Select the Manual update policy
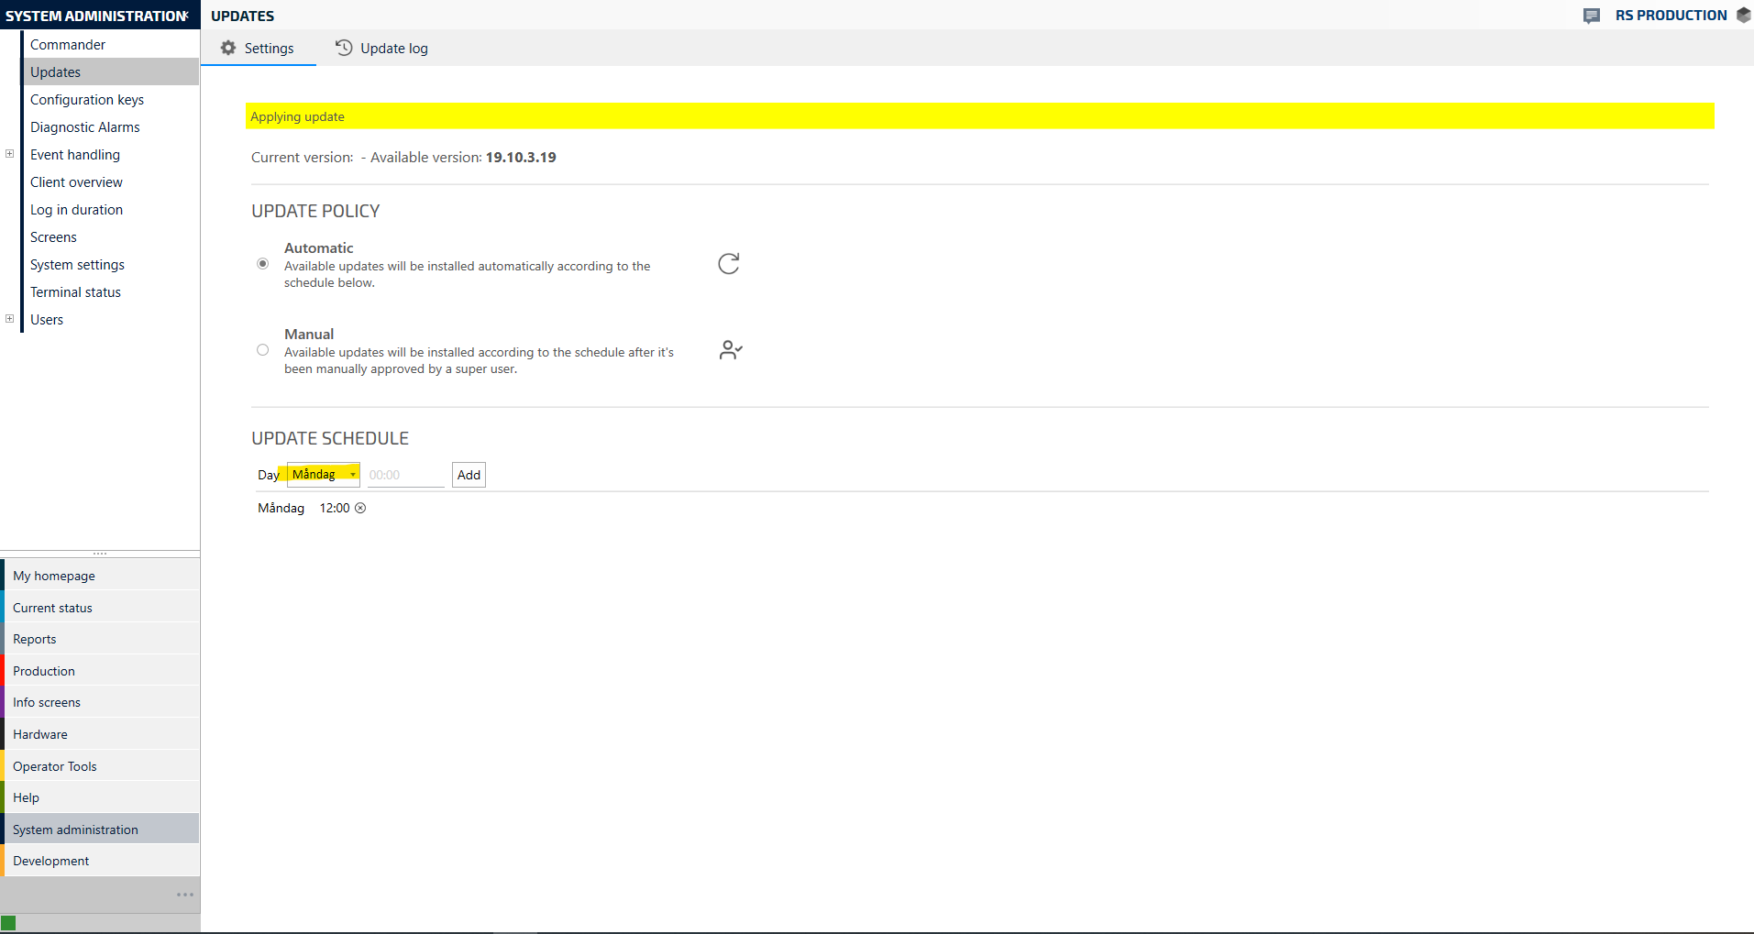The image size is (1754, 934). tap(263, 350)
